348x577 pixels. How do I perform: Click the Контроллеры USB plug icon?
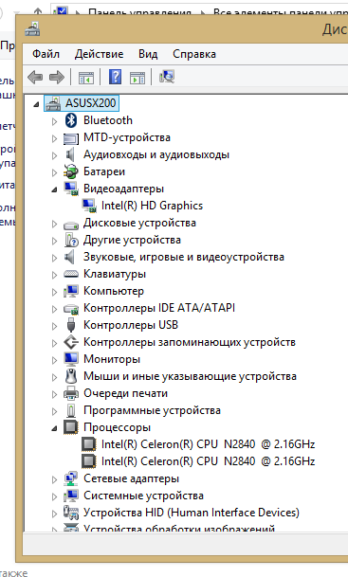coord(71,325)
